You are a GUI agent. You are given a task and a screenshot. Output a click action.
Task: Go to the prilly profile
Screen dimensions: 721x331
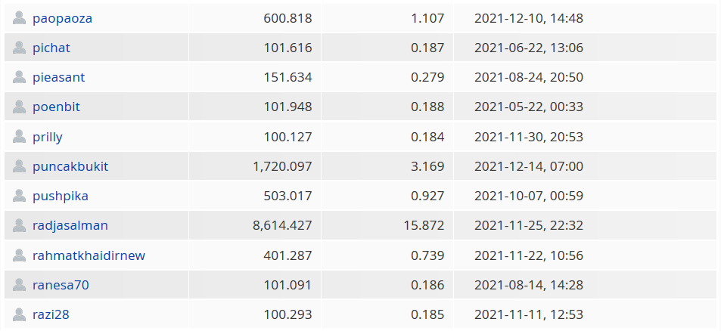[48, 138]
